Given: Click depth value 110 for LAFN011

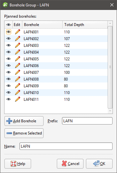Looking at the screenshot, I should tap(67, 99).
